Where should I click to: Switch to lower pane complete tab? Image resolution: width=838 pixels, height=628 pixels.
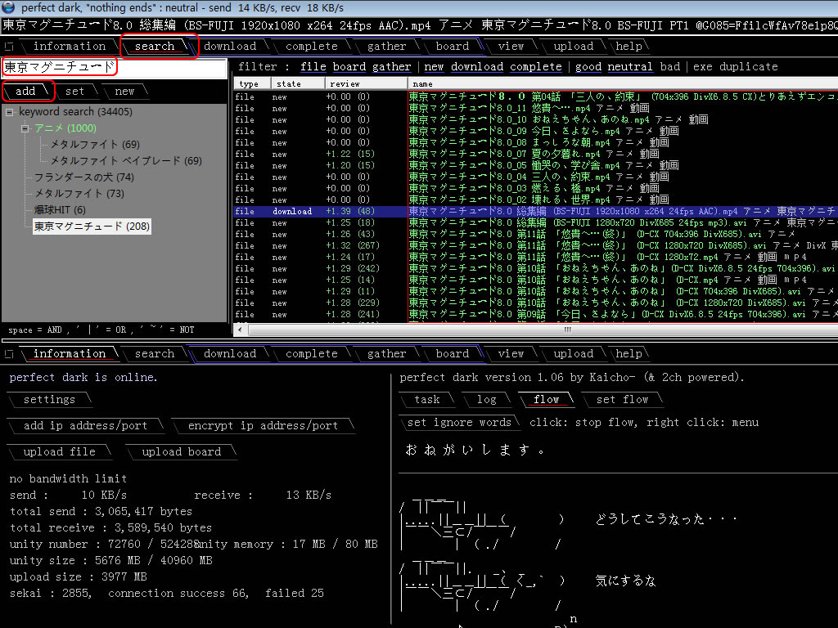pyautogui.click(x=312, y=353)
